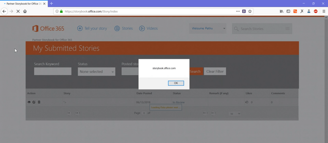Stop page loading with the X button

pyautogui.click(x=18, y=11)
